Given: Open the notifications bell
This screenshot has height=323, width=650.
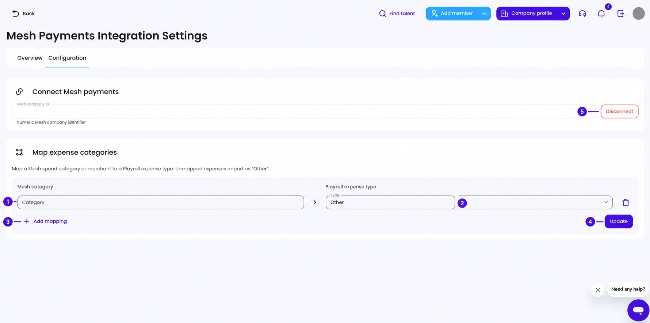Looking at the screenshot, I should point(601,14).
